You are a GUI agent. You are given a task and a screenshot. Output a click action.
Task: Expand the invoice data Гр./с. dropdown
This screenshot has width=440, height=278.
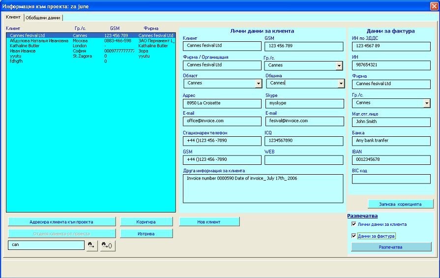point(426,103)
